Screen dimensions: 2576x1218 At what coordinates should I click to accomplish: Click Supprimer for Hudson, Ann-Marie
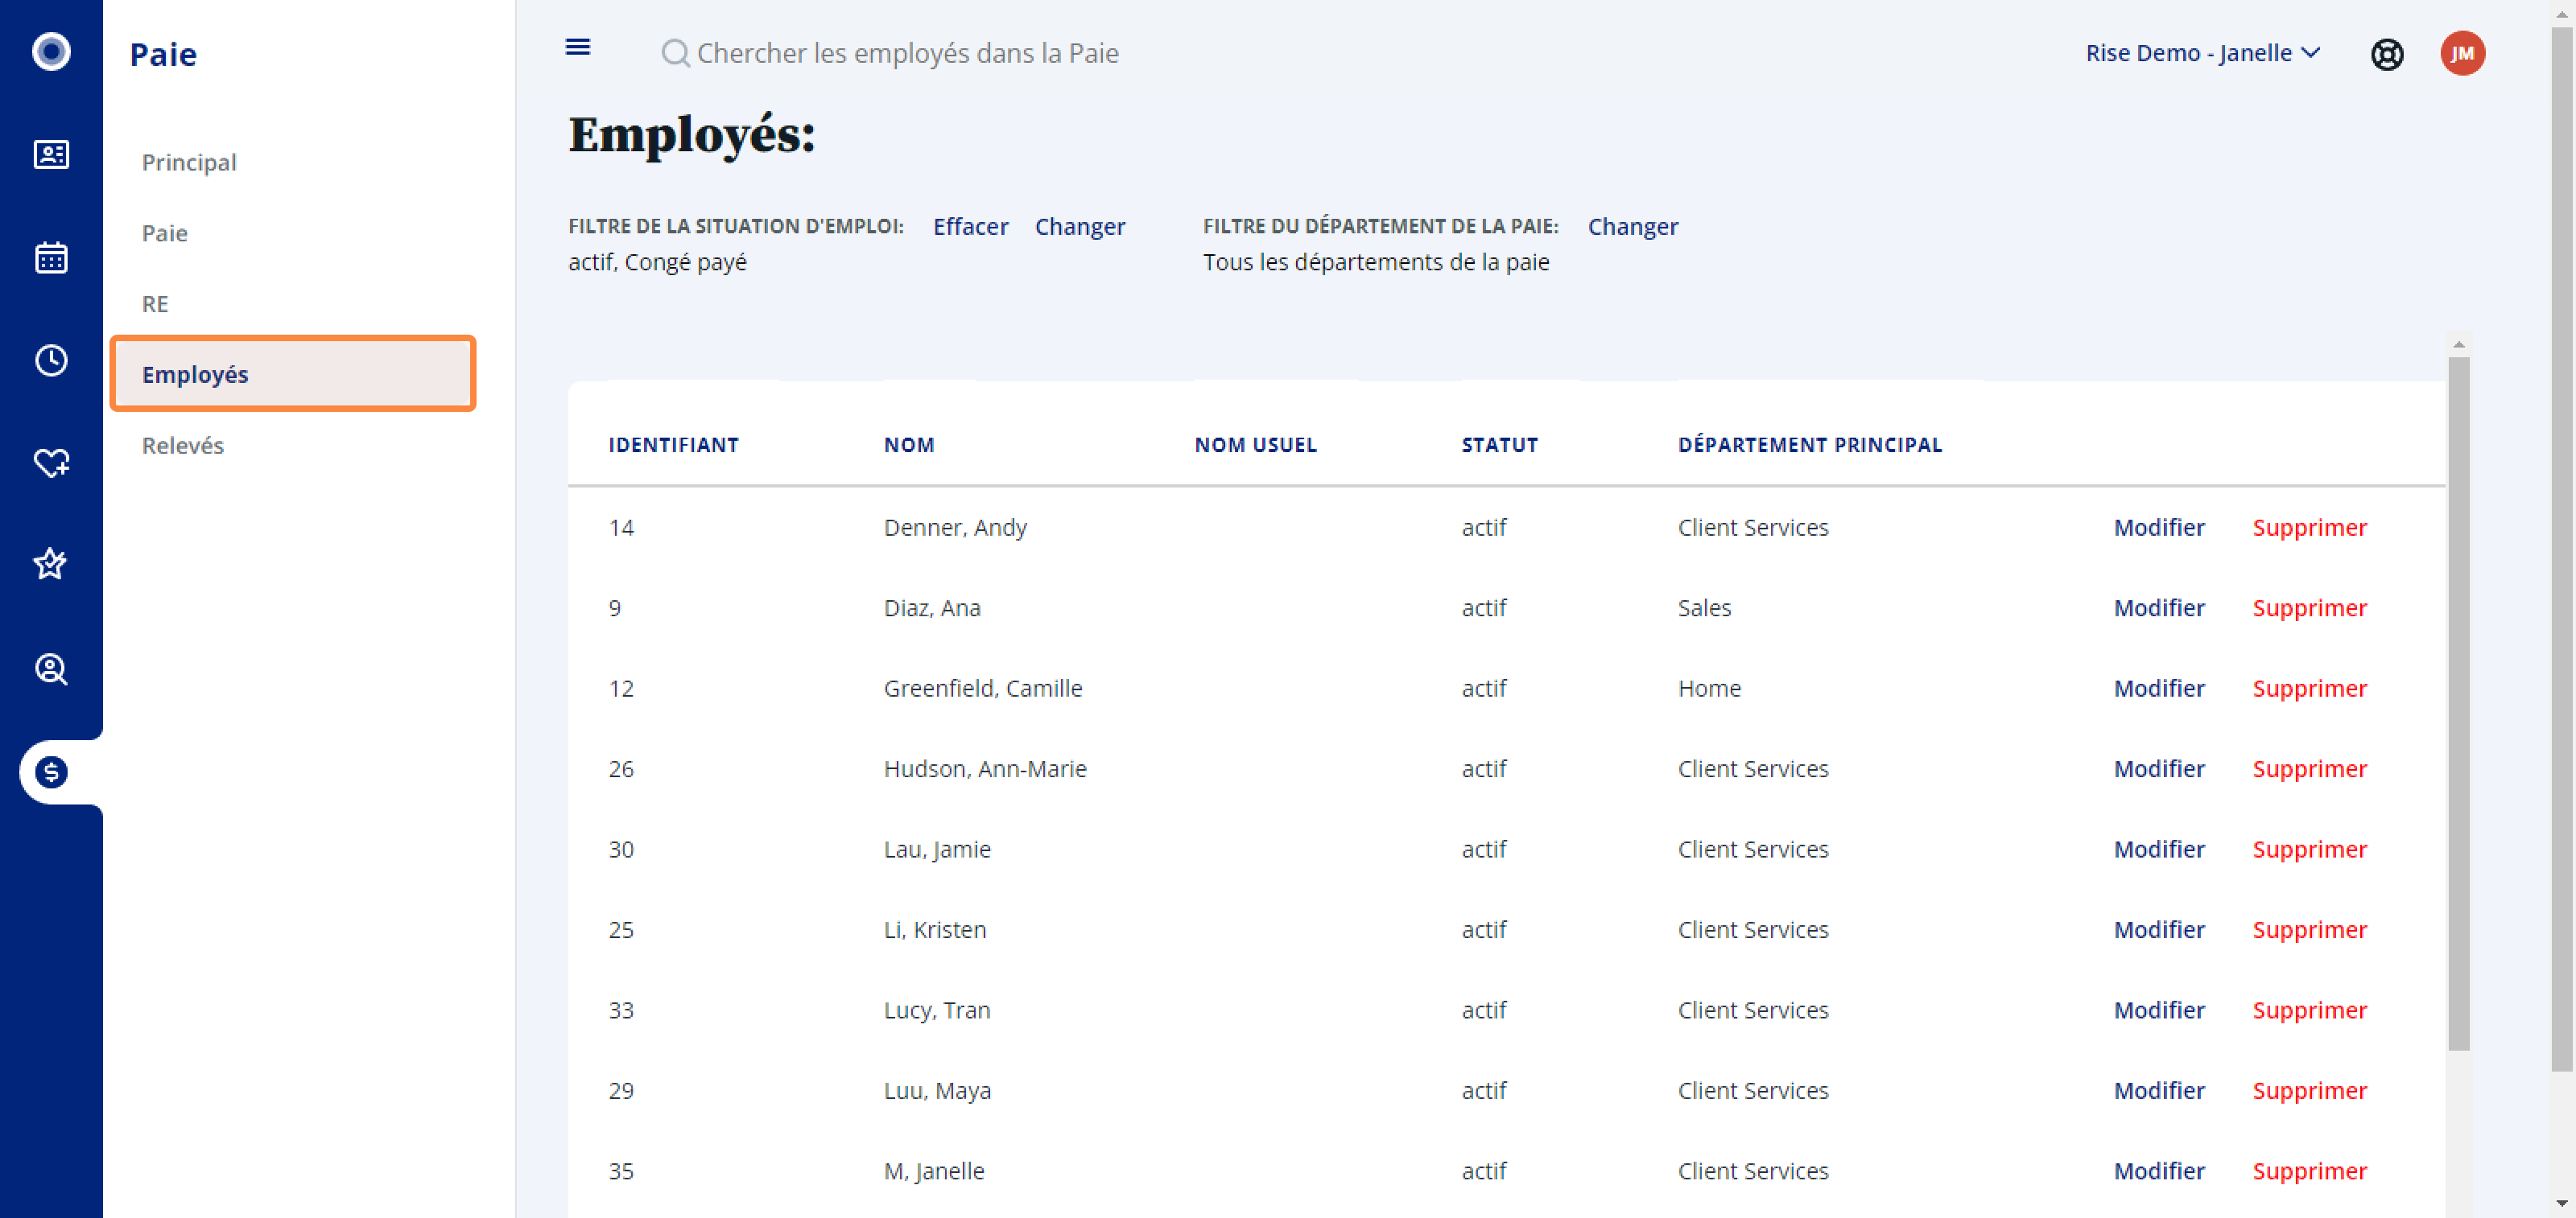pos(2309,768)
